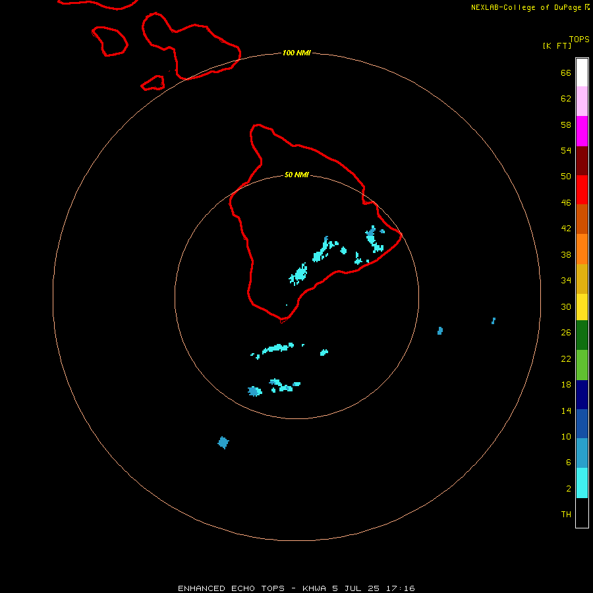Click legend value 14

click(x=566, y=410)
